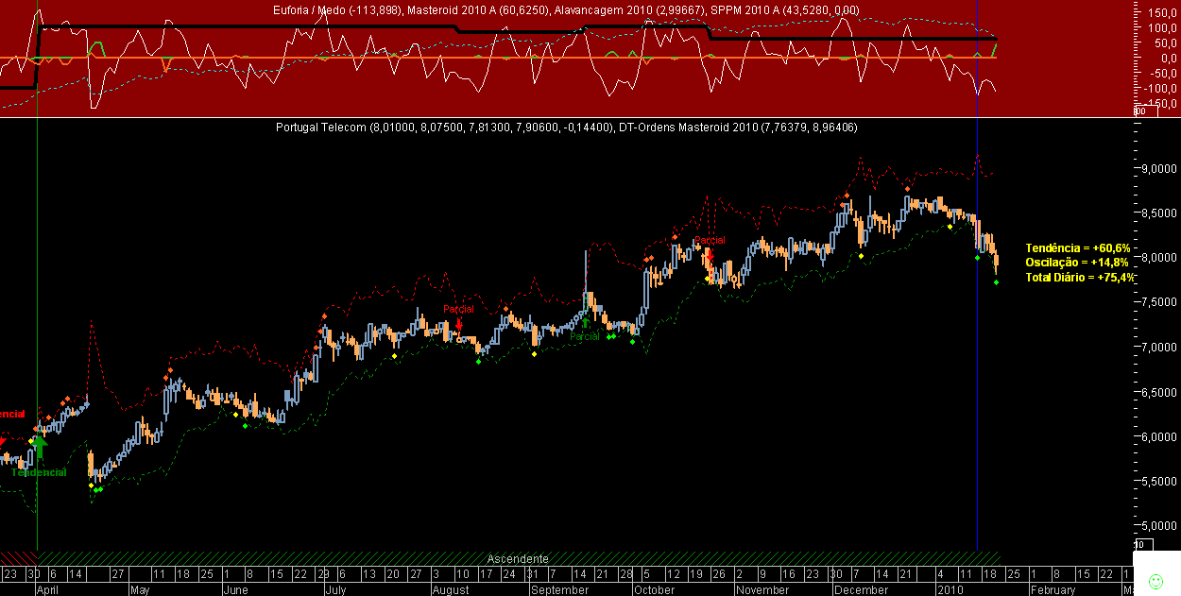Viewport: 1181px width, 596px height.
Task: Click the Total Diário = +75,4% label
Action: click(x=1080, y=277)
